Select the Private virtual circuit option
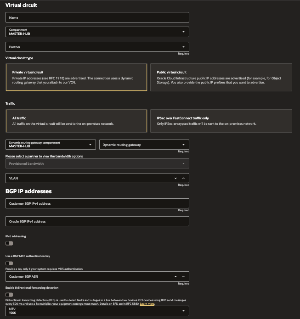This screenshot has width=300, height=319. 76,77
